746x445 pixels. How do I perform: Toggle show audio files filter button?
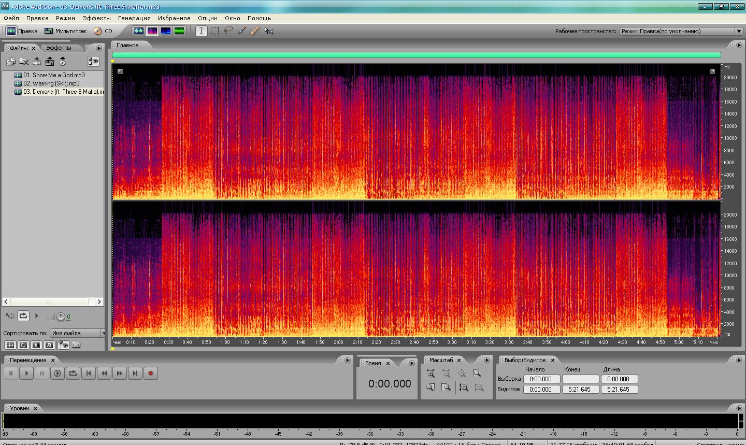pos(10,345)
